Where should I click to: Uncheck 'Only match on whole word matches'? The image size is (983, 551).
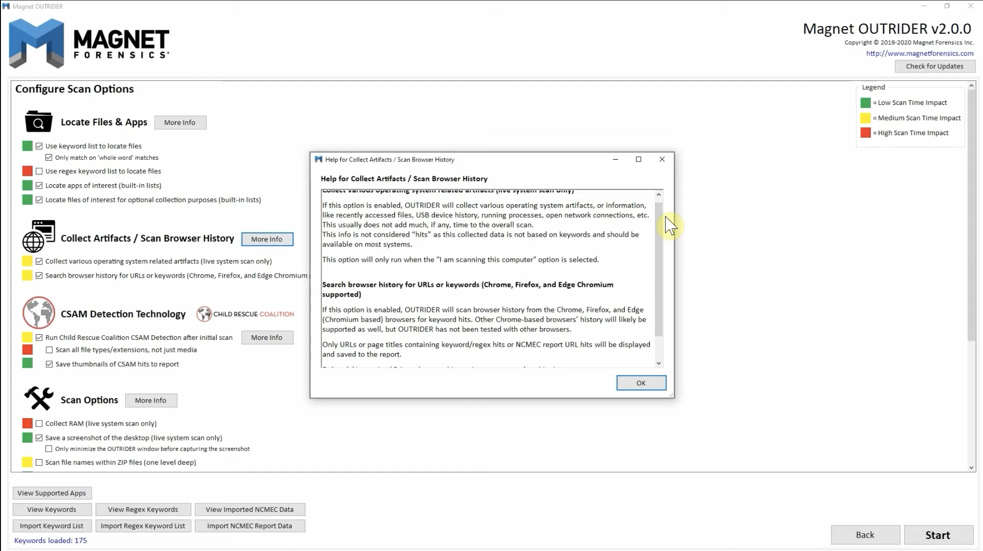[49, 157]
